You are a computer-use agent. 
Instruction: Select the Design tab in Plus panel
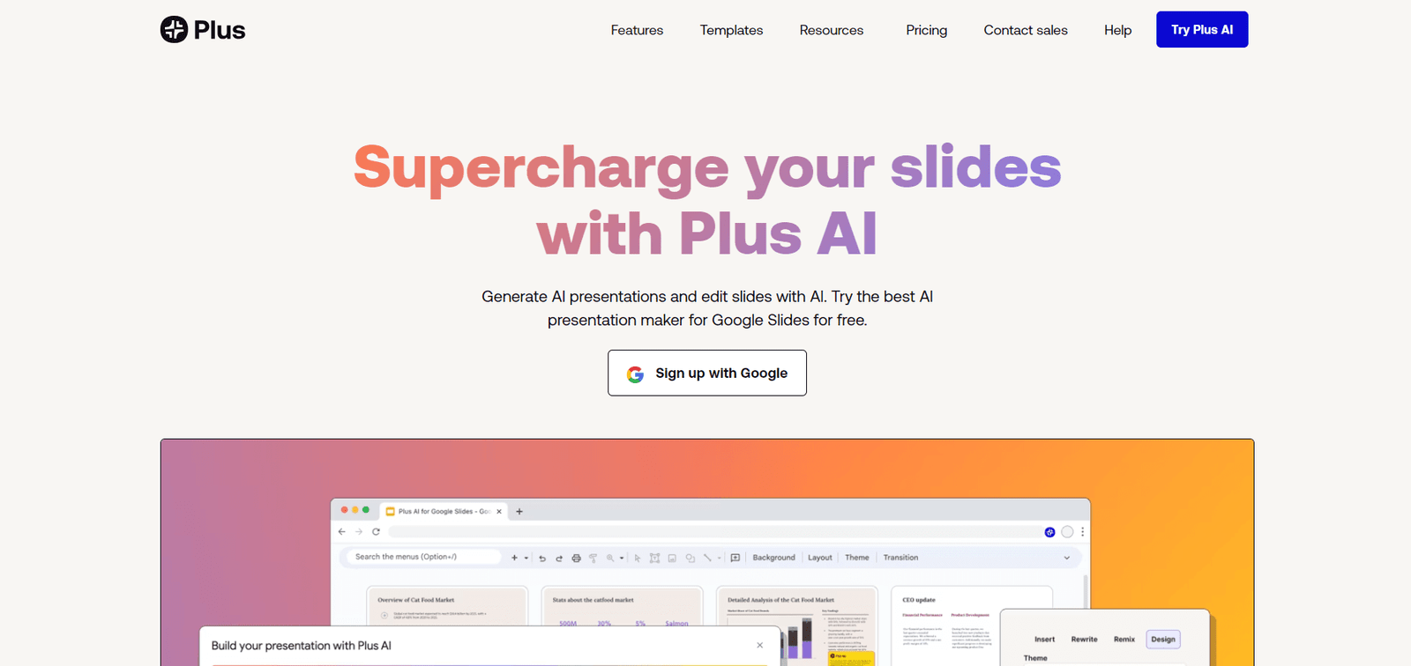point(1163,640)
